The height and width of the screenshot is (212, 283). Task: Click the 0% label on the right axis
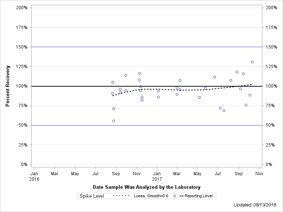(269, 165)
